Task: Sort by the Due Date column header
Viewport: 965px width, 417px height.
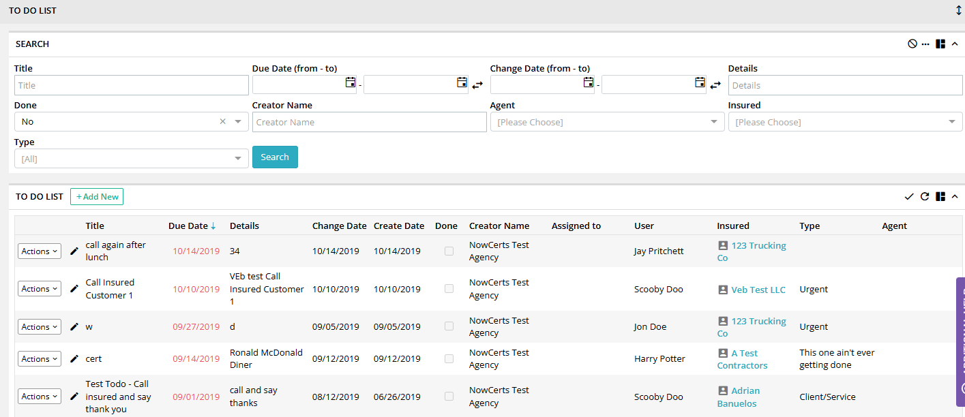Action: [x=188, y=226]
